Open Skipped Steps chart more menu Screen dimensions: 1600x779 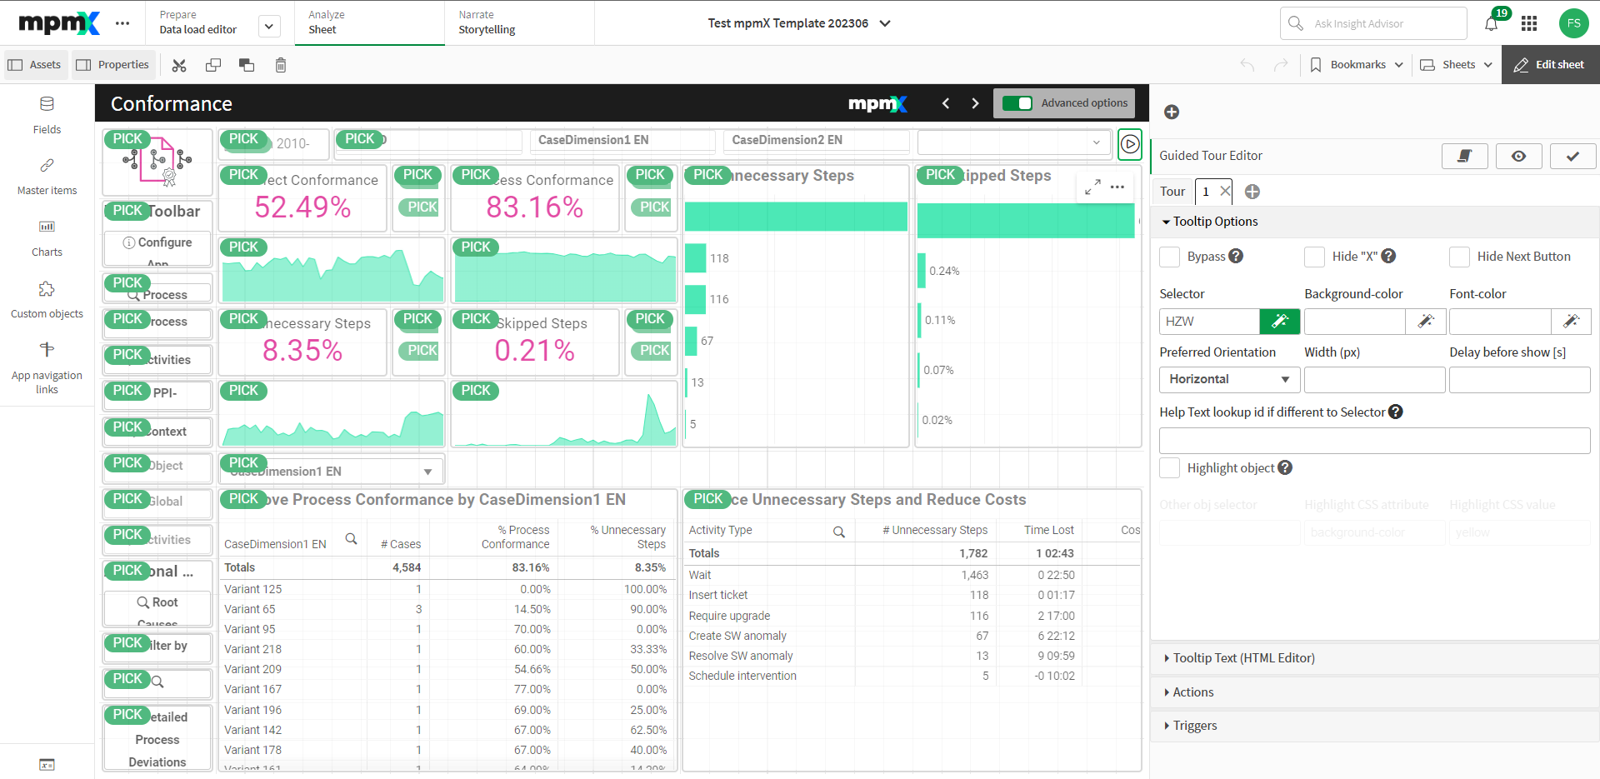[x=1117, y=187]
